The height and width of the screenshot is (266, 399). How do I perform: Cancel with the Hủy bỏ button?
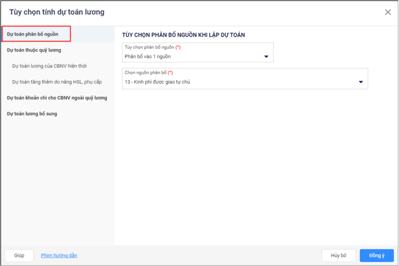click(x=338, y=255)
